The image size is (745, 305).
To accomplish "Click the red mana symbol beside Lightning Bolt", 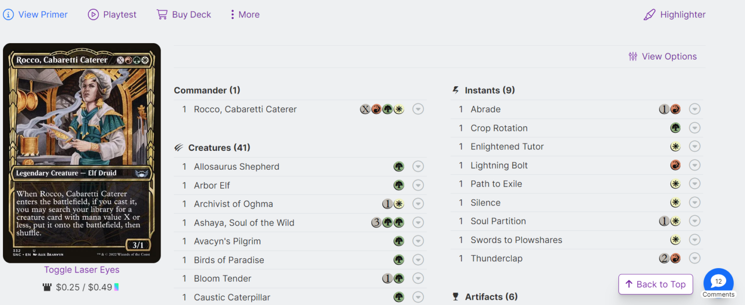I will point(675,166).
